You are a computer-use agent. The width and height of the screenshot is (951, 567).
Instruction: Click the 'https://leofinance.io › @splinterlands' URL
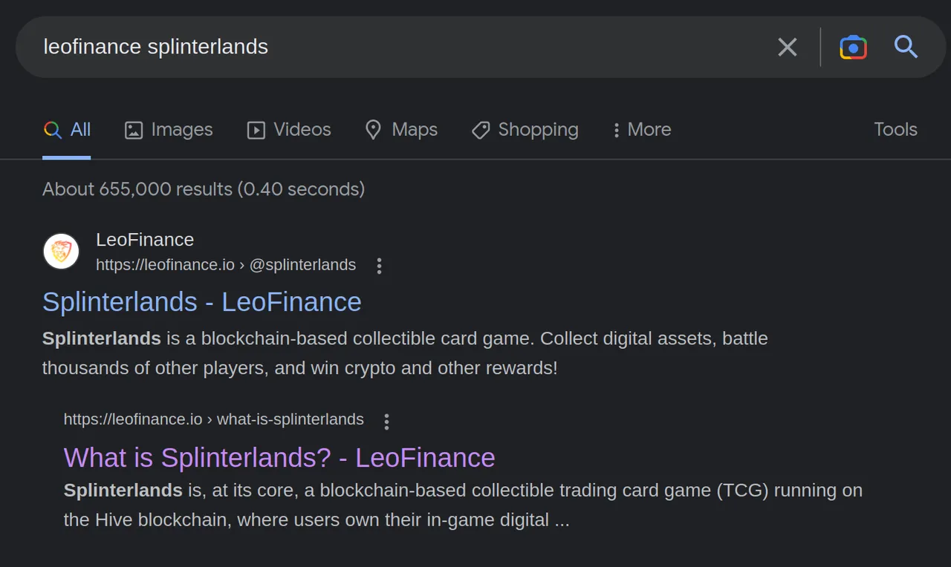[226, 265]
